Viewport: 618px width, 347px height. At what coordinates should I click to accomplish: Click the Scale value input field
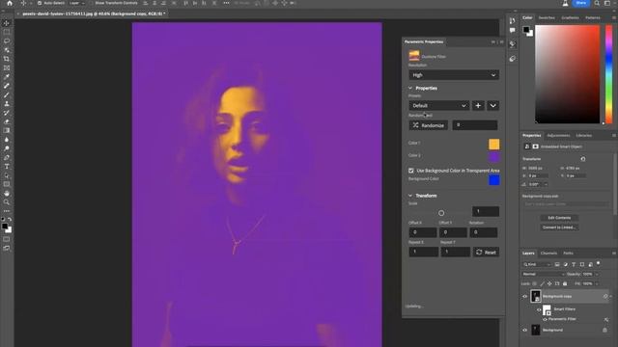tap(486, 212)
